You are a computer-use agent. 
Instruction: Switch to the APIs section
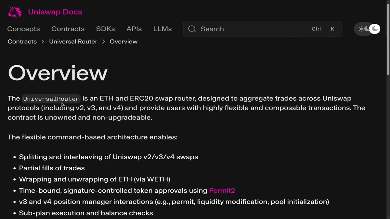point(134,29)
